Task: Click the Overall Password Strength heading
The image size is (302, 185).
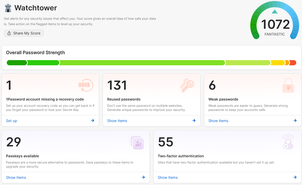Action: click(35, 53)
